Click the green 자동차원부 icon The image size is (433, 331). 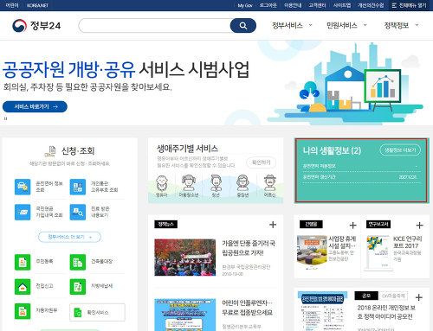pyautogui.click(x=23, y=311)
